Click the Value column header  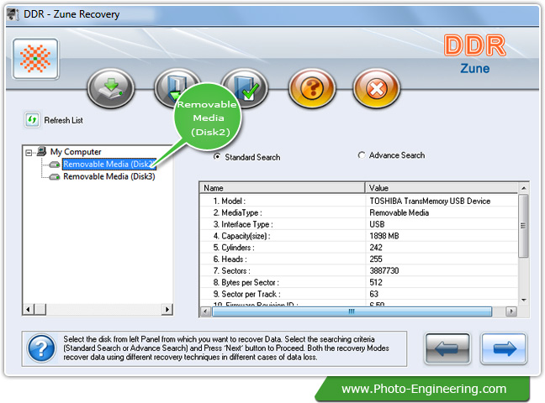coord(442,188)
